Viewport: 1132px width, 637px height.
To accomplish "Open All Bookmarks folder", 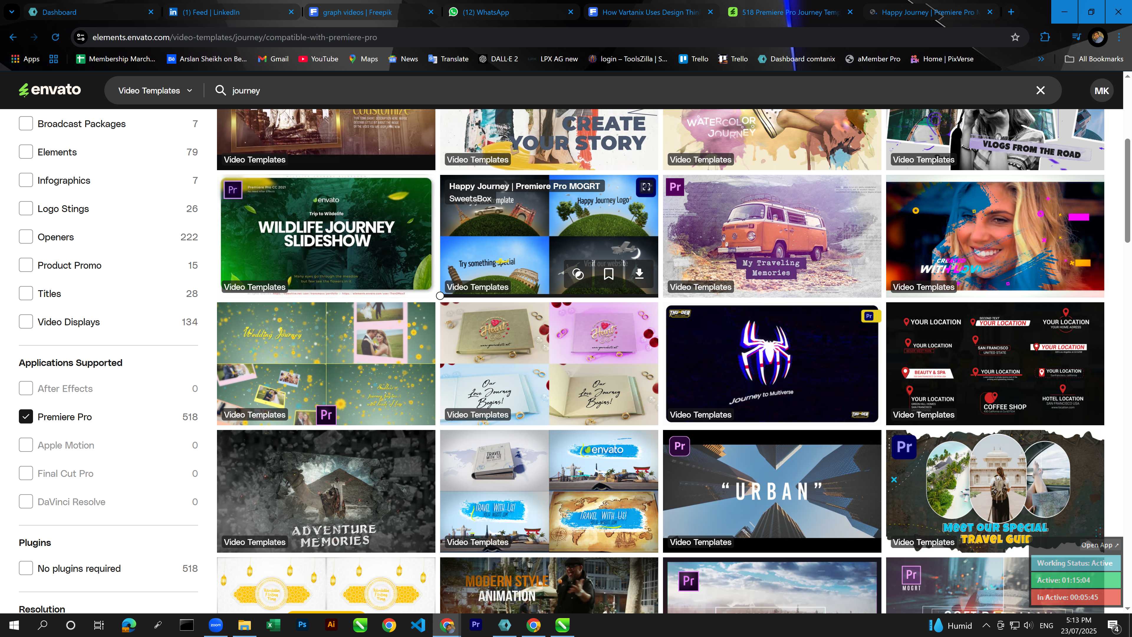I will pyautogui.click(x=1094, y=59).
